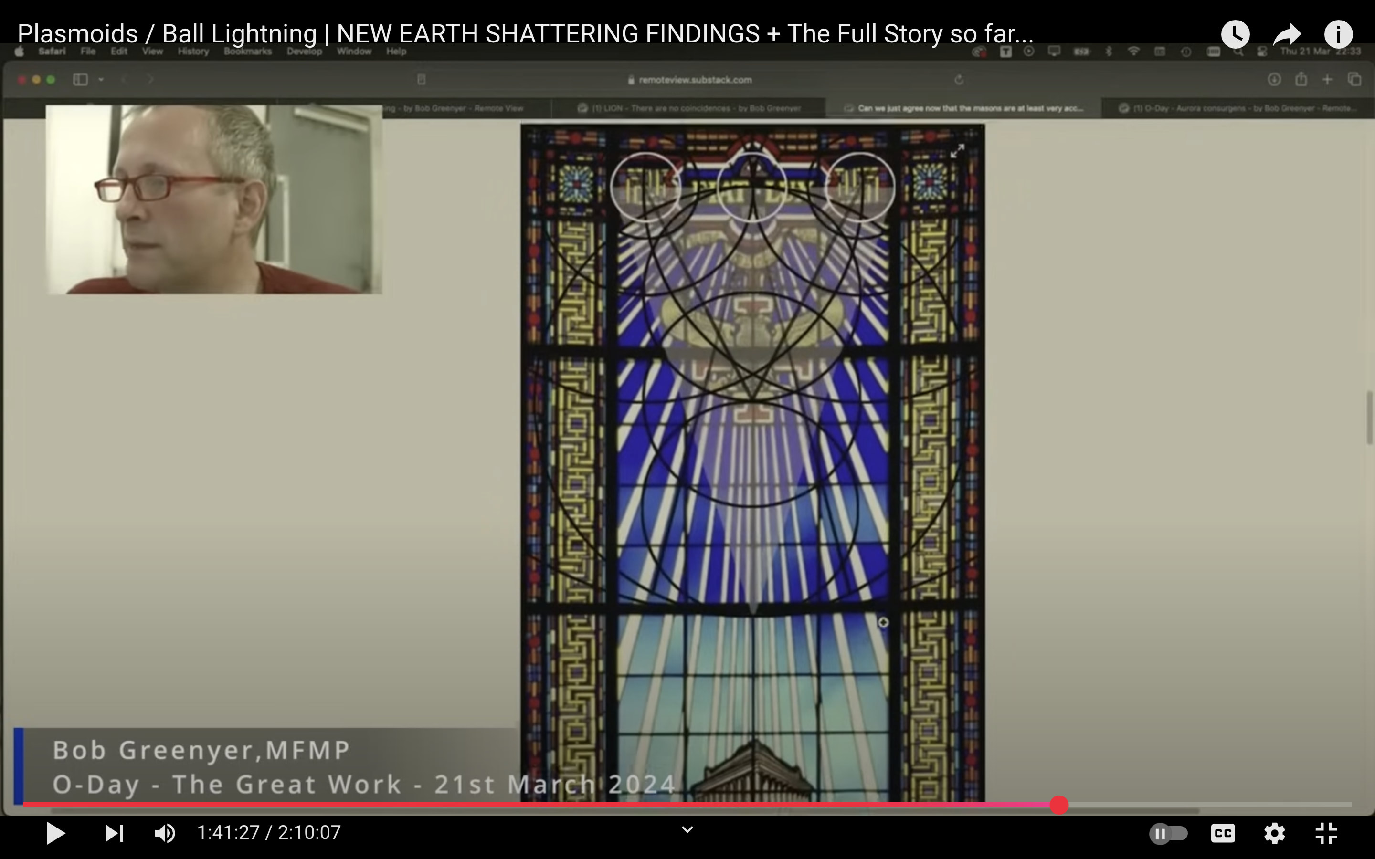Open the Plasmoids / Ball Lightning video title

525,34
